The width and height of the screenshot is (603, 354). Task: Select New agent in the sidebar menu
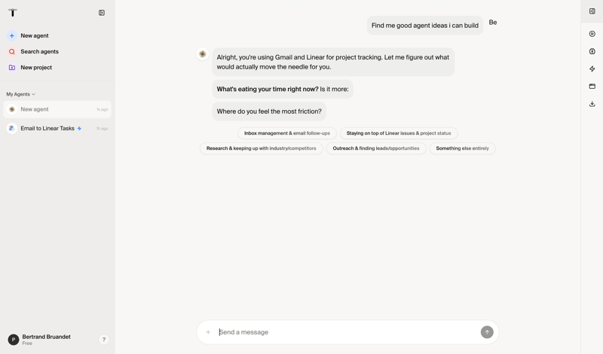35,35
